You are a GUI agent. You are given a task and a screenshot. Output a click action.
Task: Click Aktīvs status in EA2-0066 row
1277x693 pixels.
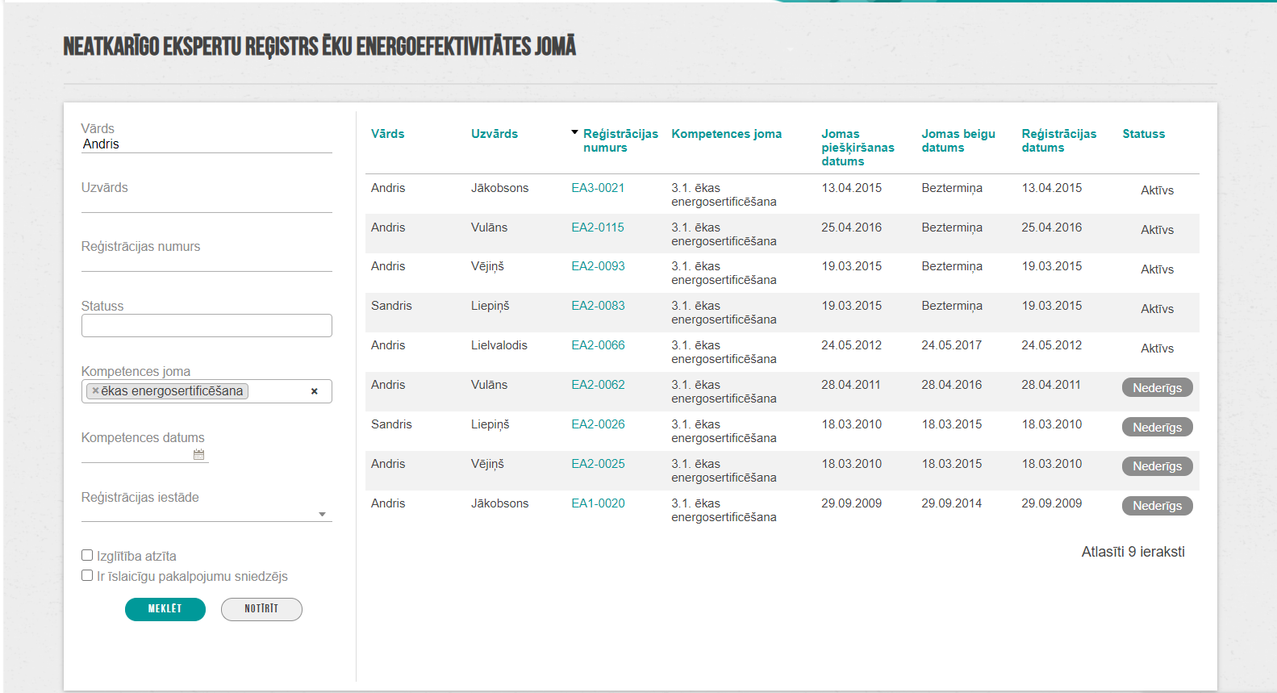pos(1157,349)
